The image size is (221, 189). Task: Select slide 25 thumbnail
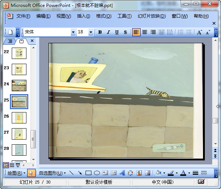click(19, 101)
